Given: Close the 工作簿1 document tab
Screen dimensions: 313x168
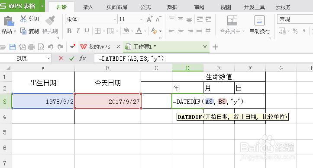Looking at the screenshot, I should pos(205,47).
